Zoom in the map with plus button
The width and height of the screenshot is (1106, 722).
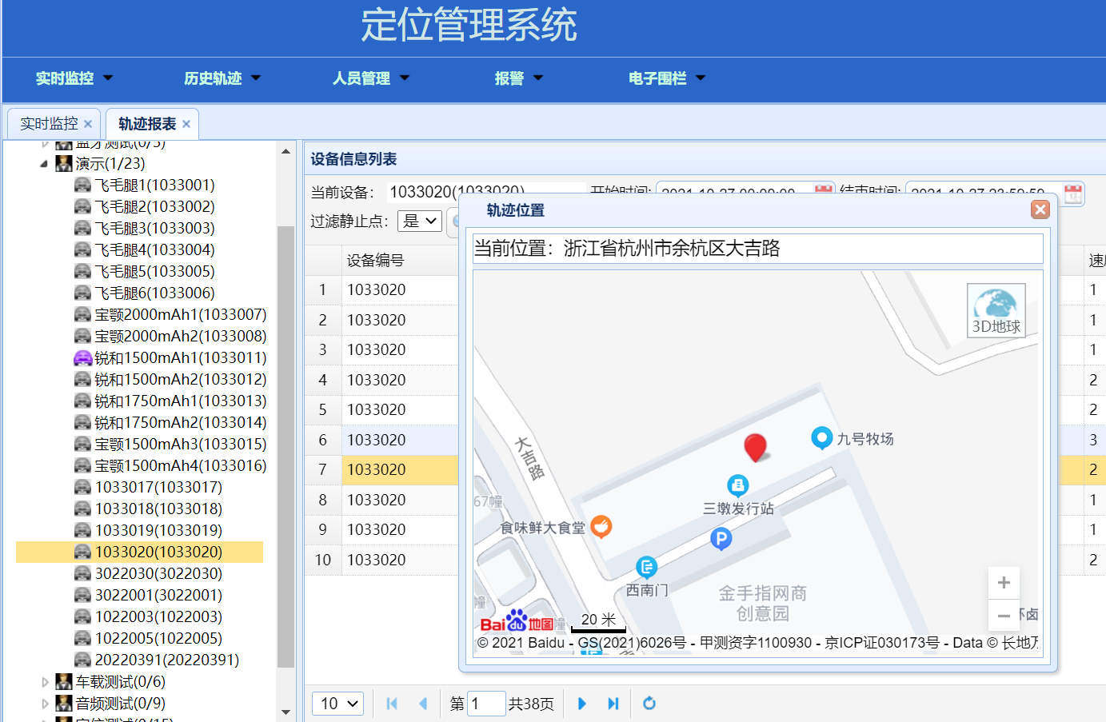pos(1004,583)
